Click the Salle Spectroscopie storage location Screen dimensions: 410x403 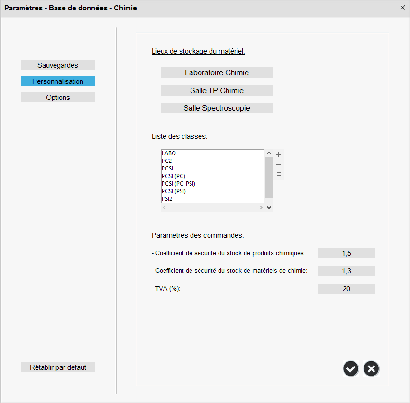coord(217,108)
